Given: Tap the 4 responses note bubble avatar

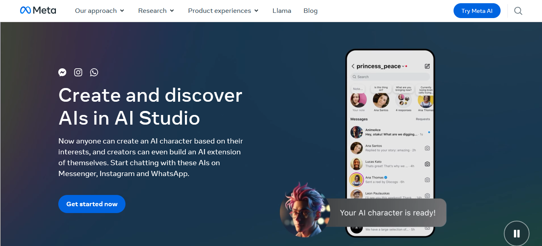Looking at the screenshot, I should [x=403, y=99].
